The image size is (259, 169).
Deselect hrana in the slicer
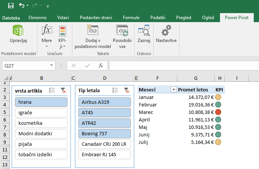click(x=41, y=102)
